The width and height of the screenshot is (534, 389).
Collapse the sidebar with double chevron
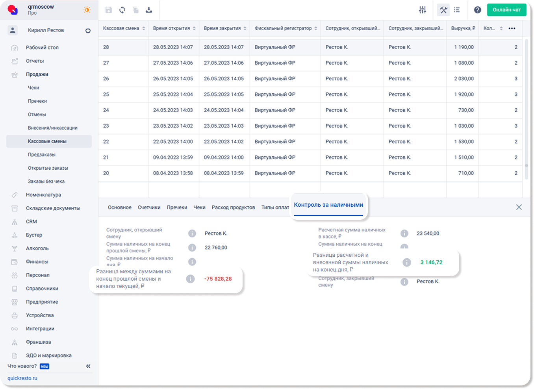pos(88,366)
